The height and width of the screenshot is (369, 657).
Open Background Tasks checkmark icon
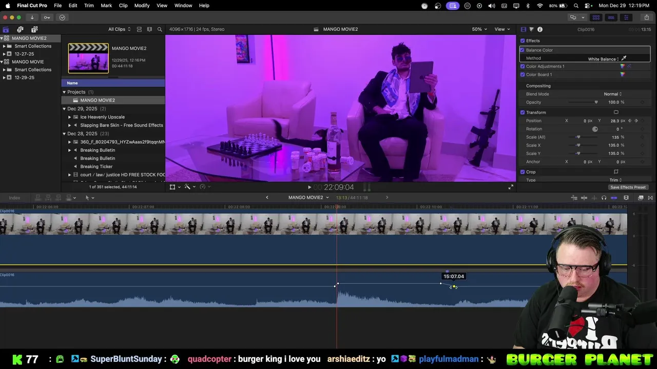coord(62,17)
